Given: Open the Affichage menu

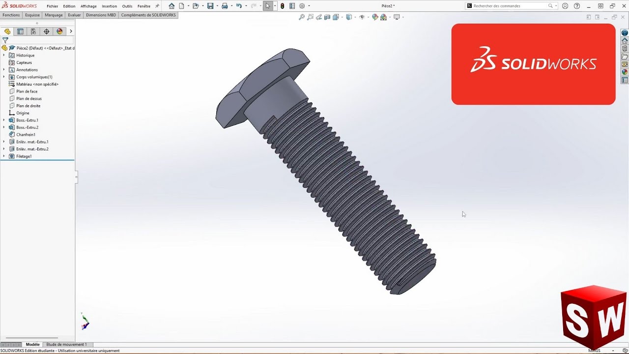Looking at the screenshot, I should [x=88, y=6].
